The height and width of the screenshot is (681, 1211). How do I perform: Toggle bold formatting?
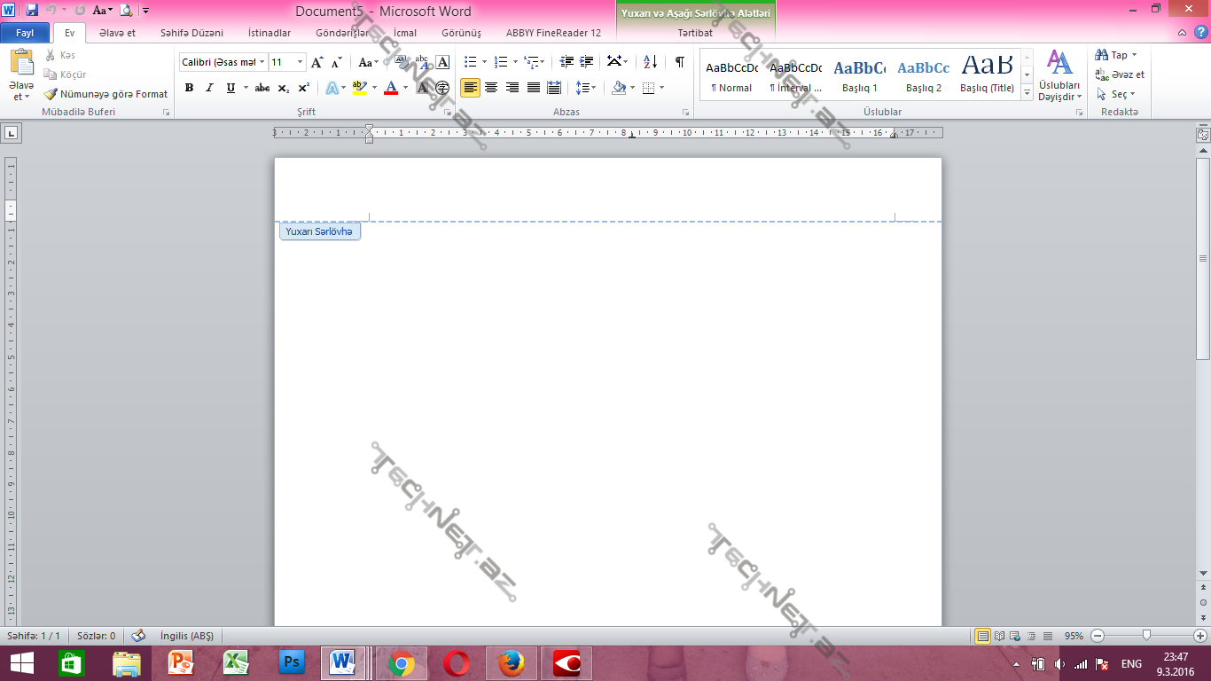[189, 88]
